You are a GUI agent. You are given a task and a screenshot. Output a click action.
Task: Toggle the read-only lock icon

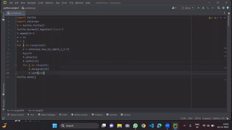227,118
